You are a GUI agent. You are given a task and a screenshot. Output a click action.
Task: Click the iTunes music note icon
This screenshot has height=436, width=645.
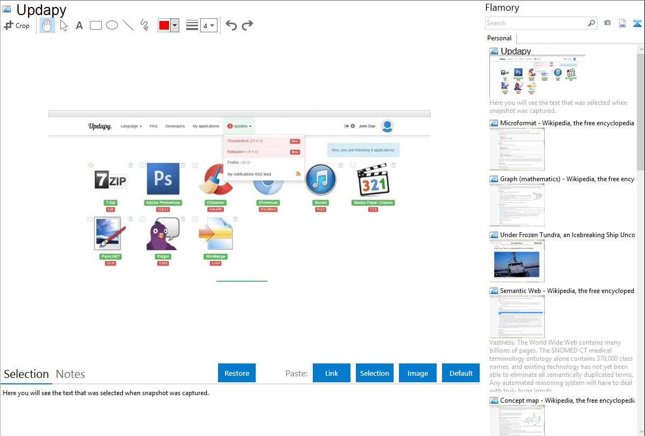coord(321,180)
